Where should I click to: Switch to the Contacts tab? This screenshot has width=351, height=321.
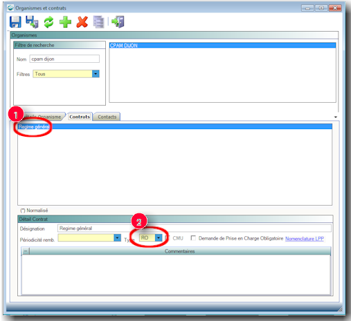[107, 117]
